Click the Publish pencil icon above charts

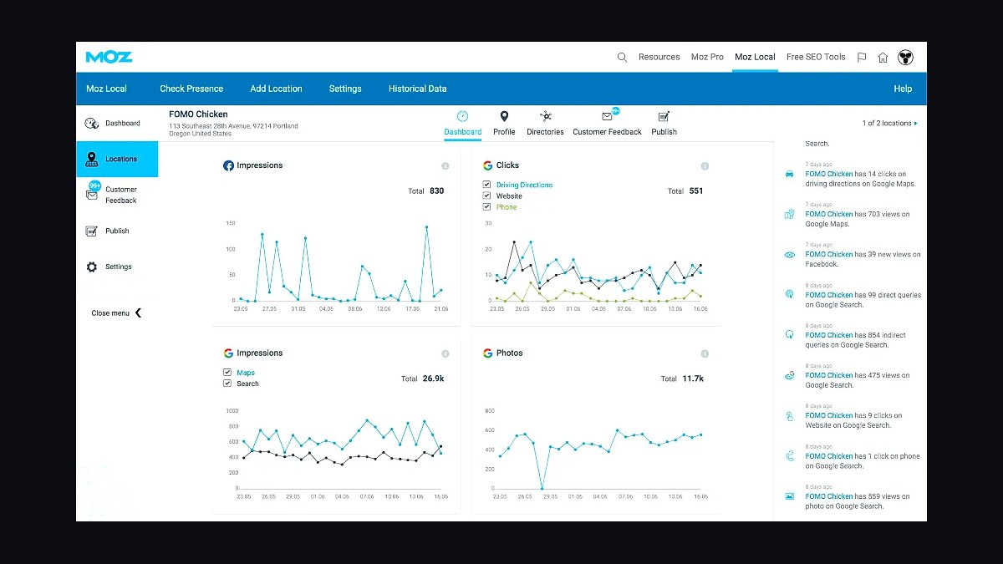664,116
